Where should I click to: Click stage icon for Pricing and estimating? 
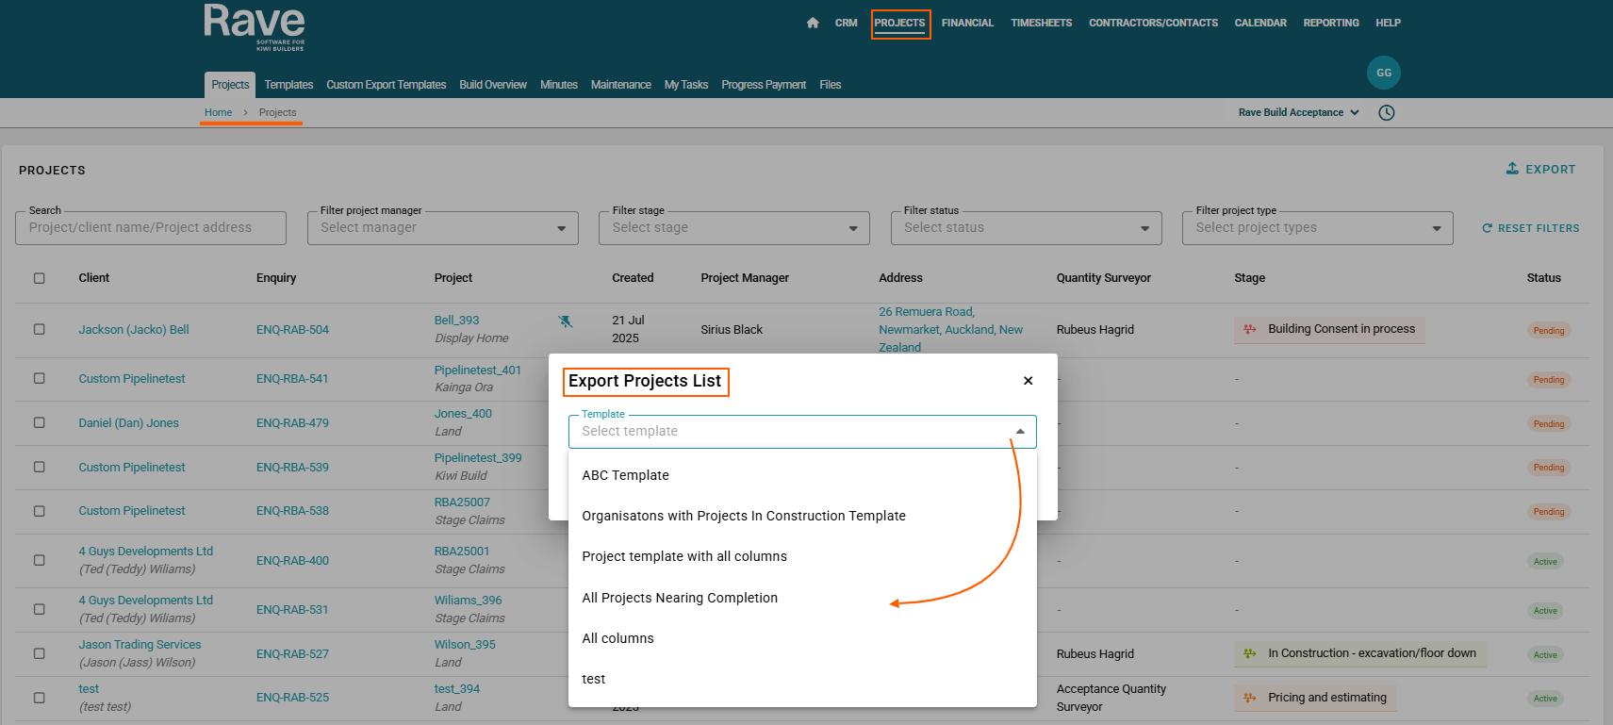tap(1250, 698)
